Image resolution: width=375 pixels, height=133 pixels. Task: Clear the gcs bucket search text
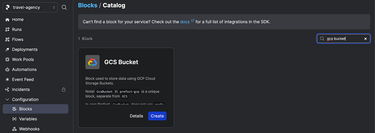(365, 39)
